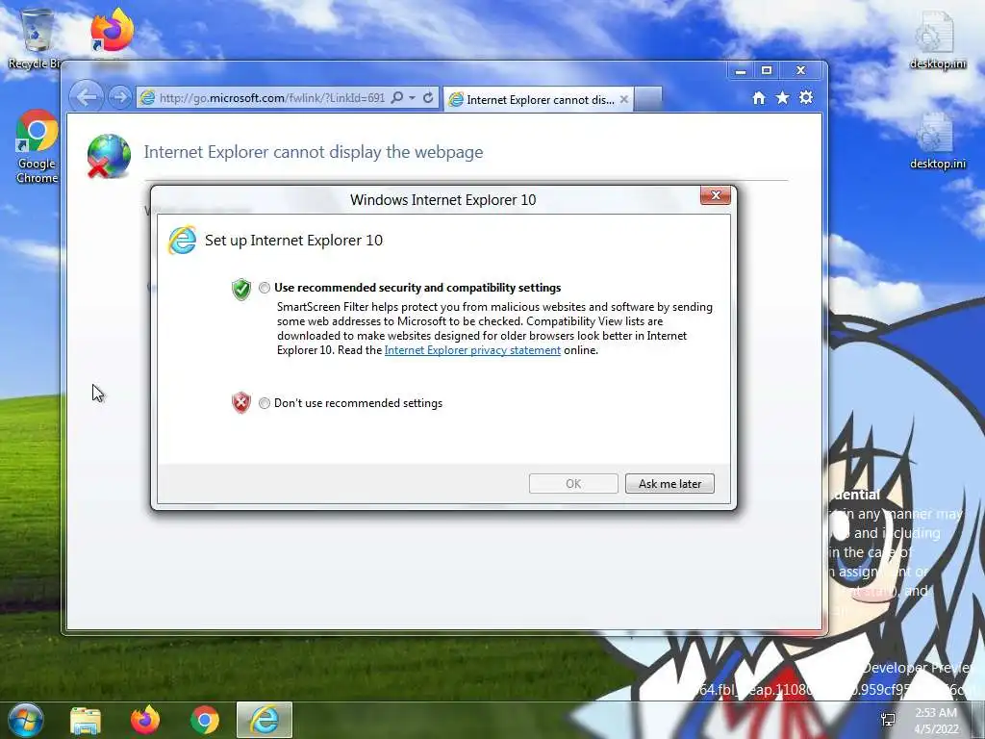Click the red shield not recommended icon

pyautogui.click(x=241, y=403)
